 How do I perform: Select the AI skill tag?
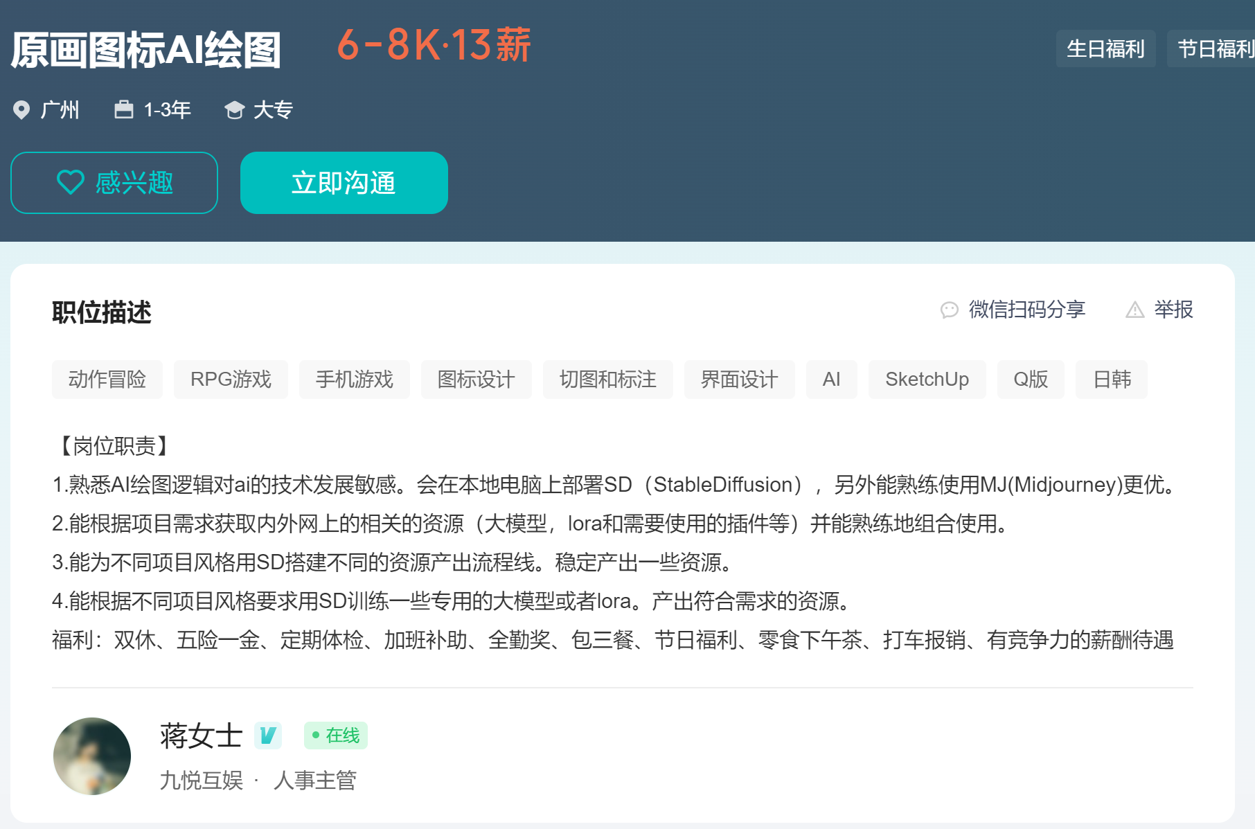(x=831, y=379)
